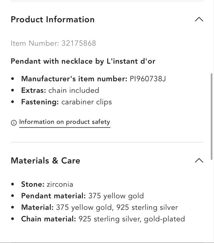Click the info icon beside product safety

(14, 123)
